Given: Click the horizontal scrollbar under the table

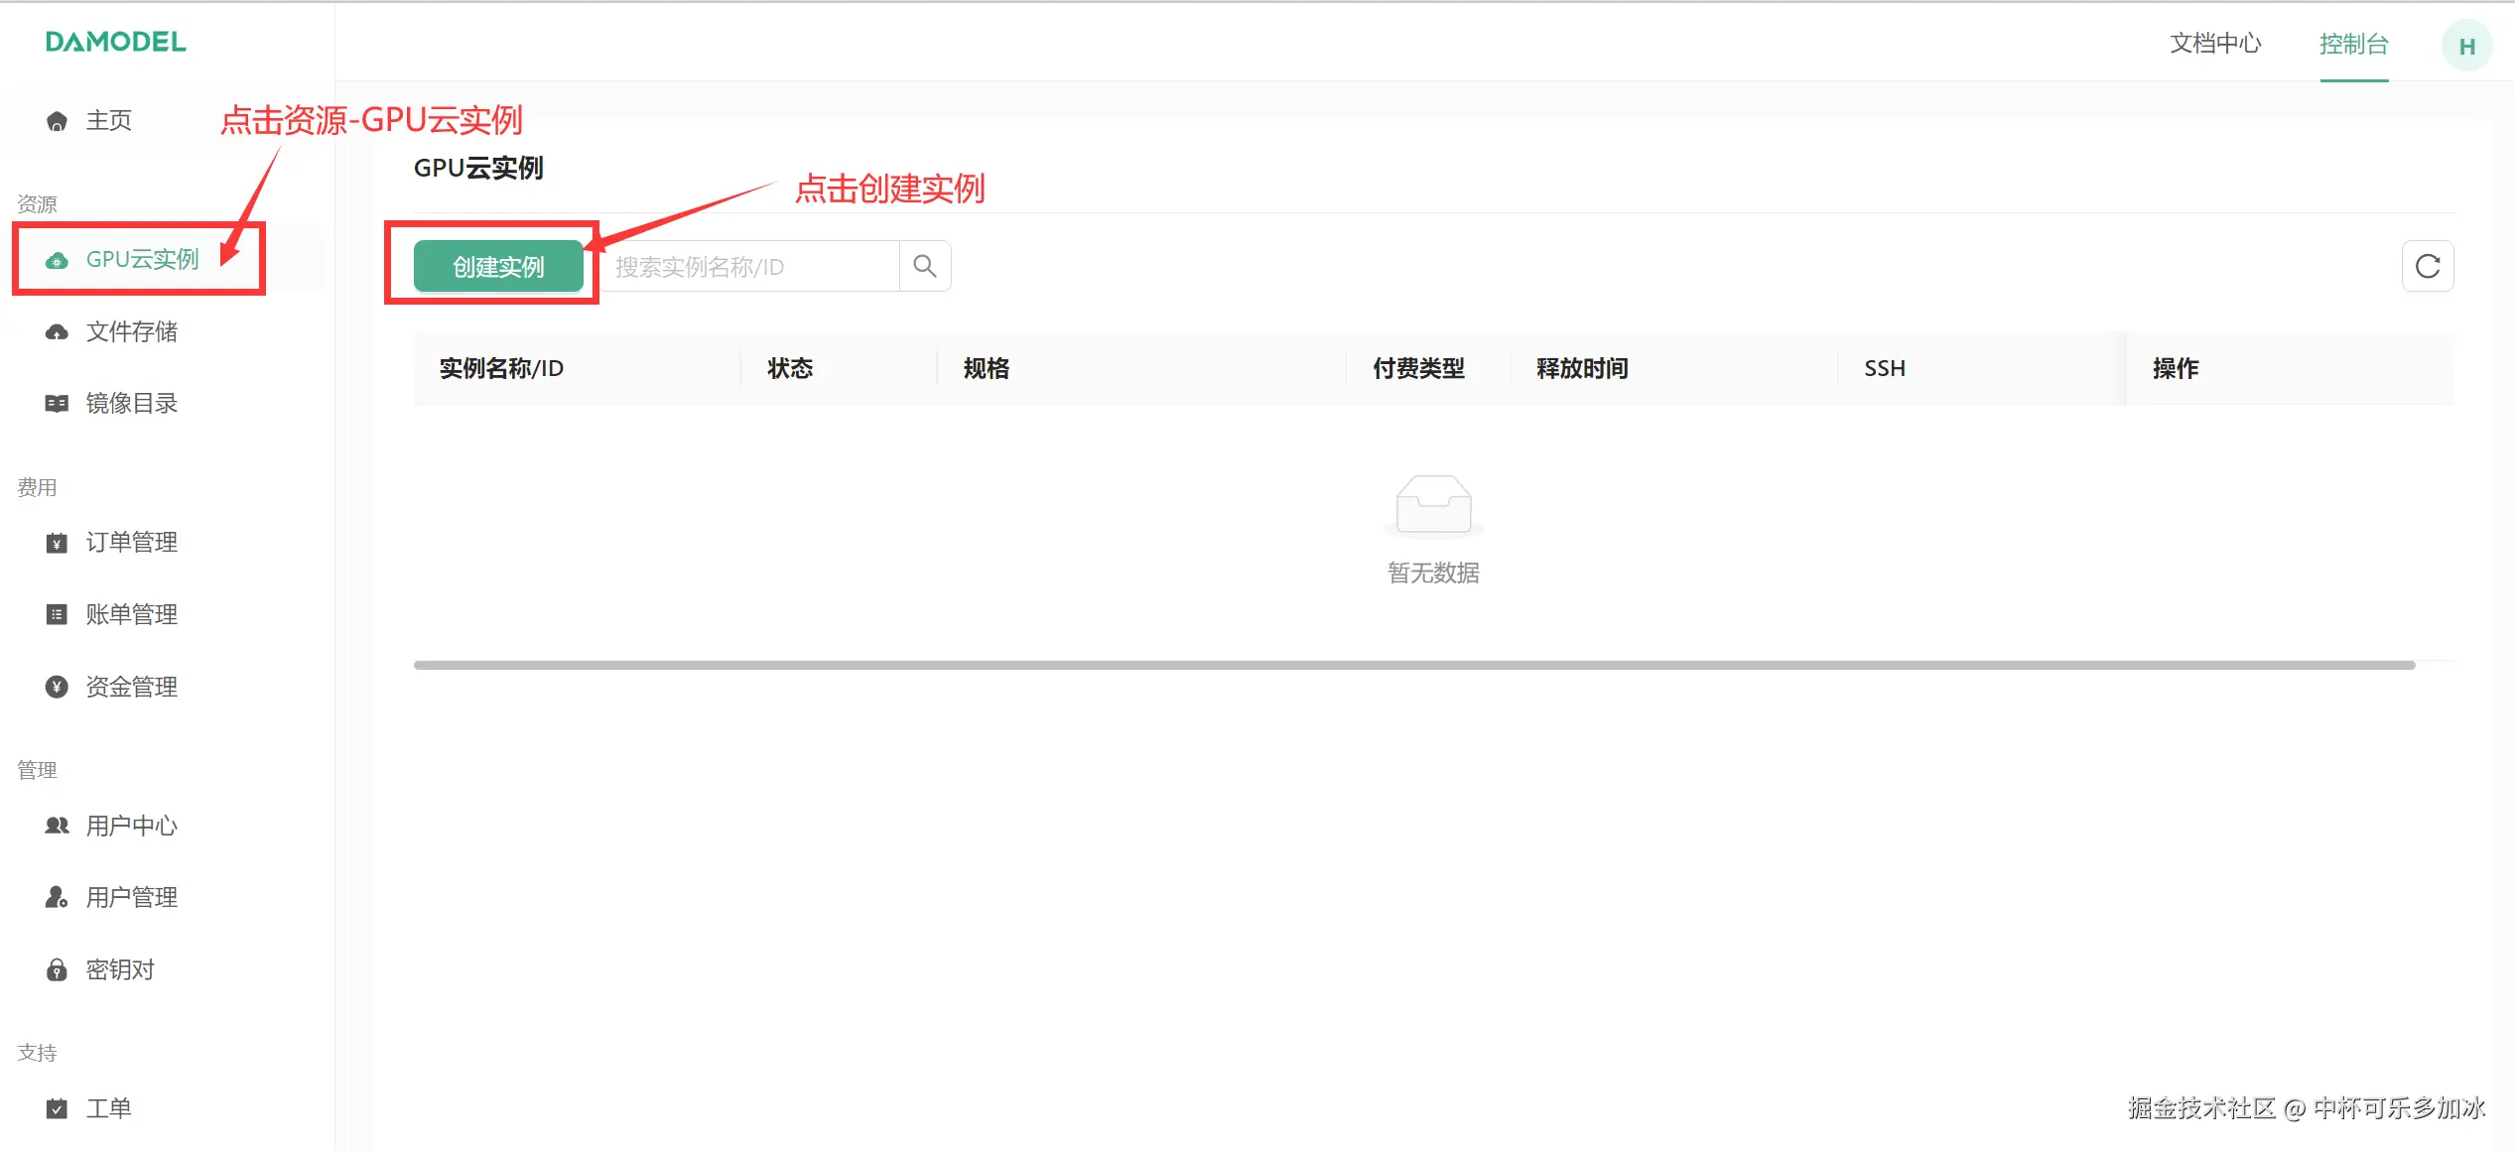Looking at the screenshot, I should tap(1413, 665).
